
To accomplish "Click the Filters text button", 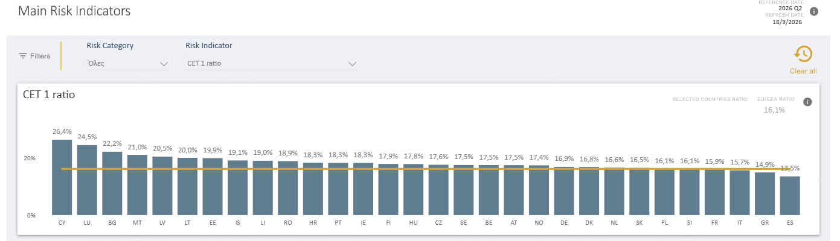I will (x=40, y=56).
